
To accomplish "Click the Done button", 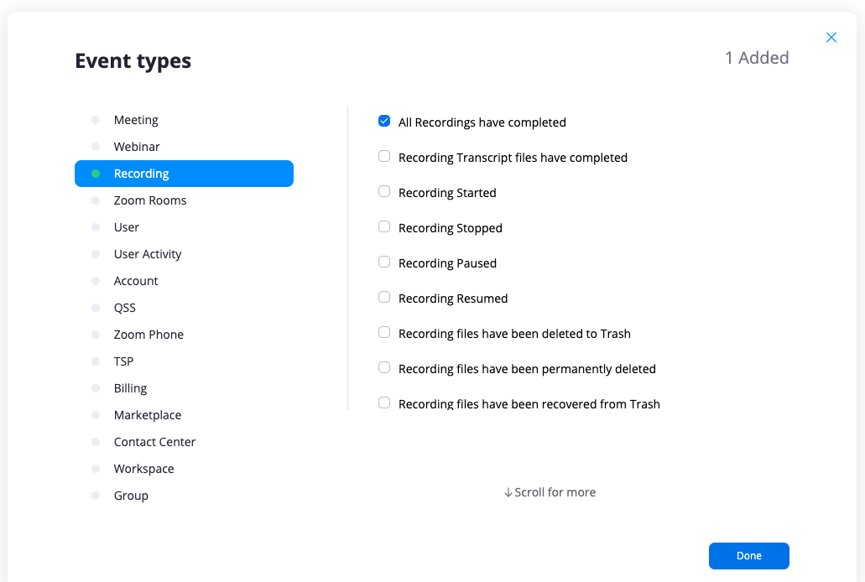I will click(748, 556).
